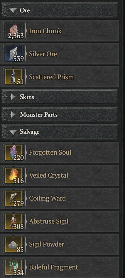Click the Iron Chunk item icon

(13, 31)
